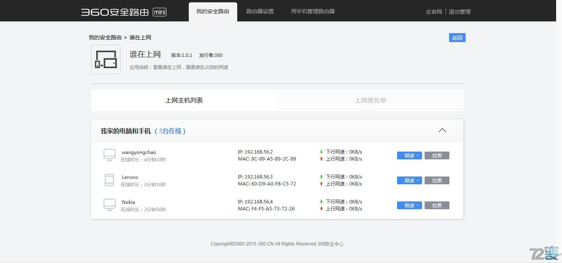The height and width of the screenshot is (263, 562).
Task: Switch to the 路由器设置 menu item
Action: (260, 11)
